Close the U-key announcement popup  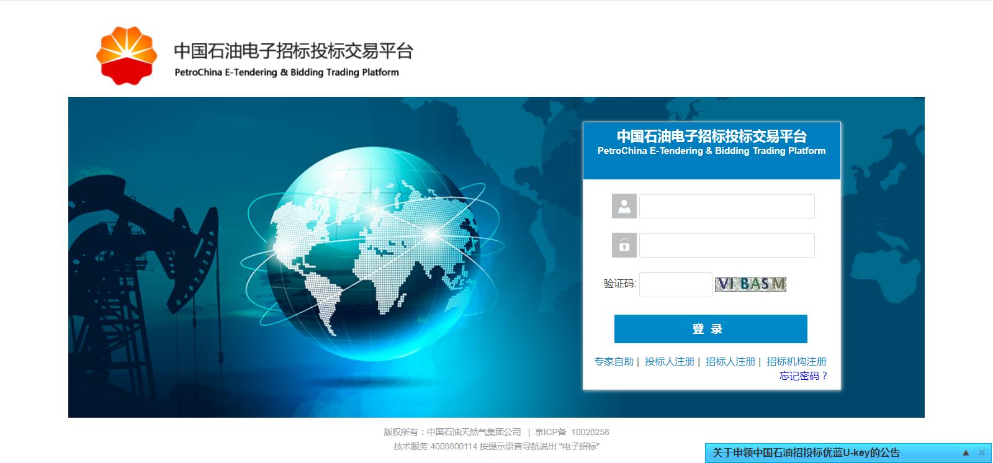982,453
